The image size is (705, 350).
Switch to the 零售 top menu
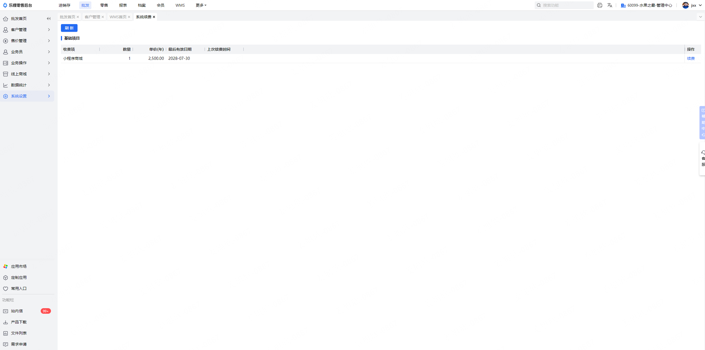coord(104,5)
